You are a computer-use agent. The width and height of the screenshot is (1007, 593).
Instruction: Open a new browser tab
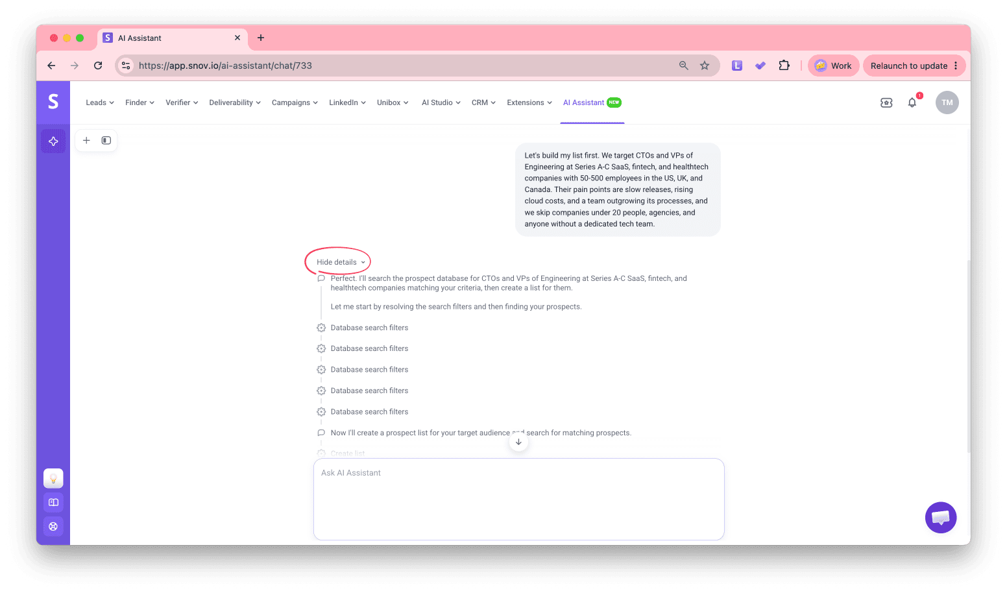point(261,38)
